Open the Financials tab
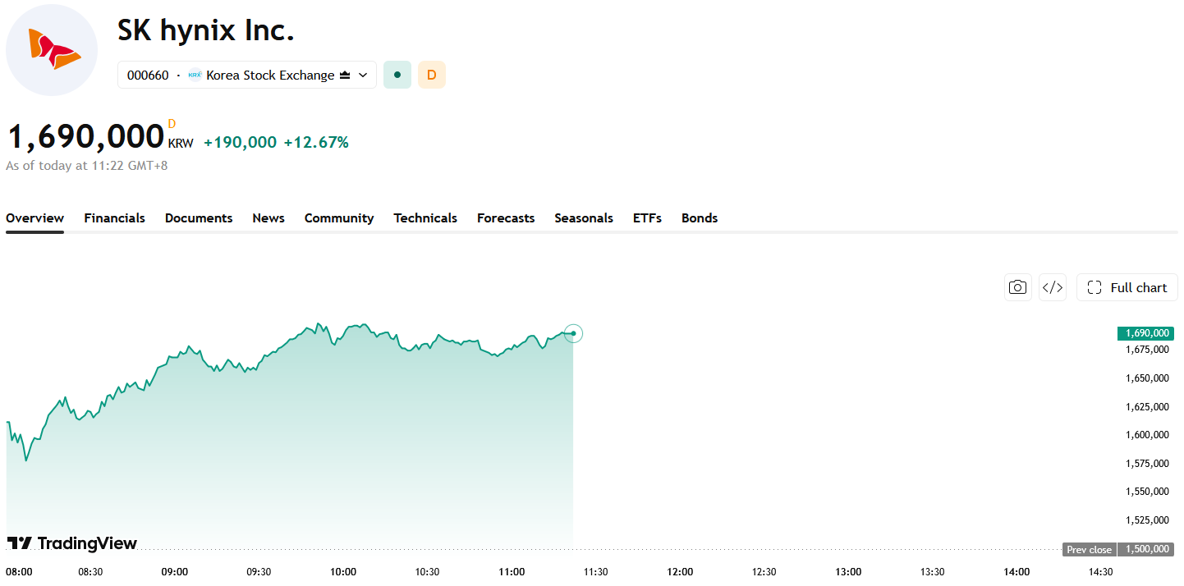The image size is (1184, 586). click(x=114, y=218)
